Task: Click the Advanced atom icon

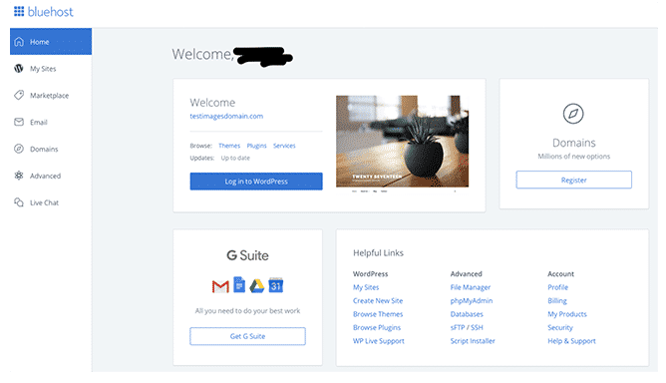Action: (19, 176)
